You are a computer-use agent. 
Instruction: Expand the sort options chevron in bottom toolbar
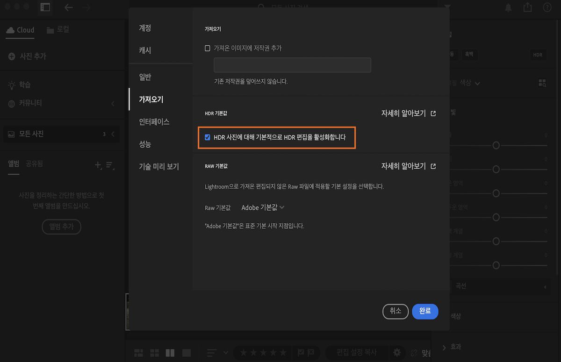(x=226, y=354)
